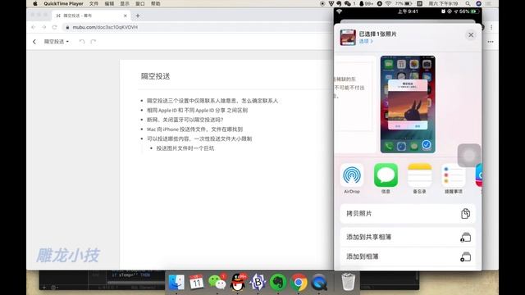525x295 pixels.
Task: Tap the AssistiveTouch floating button
Action: (468, 155)
